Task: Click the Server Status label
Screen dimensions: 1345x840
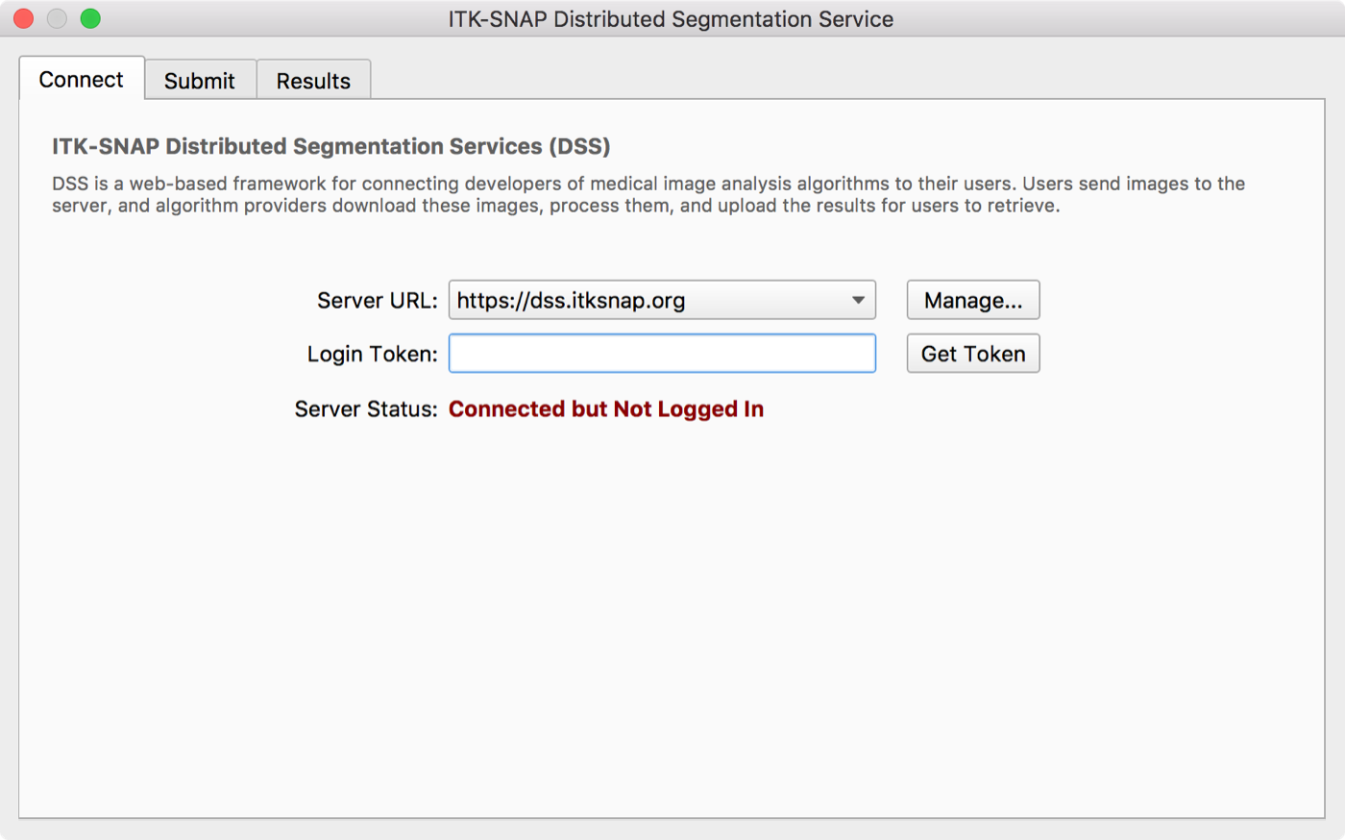Action: click(x=366, y=409)
